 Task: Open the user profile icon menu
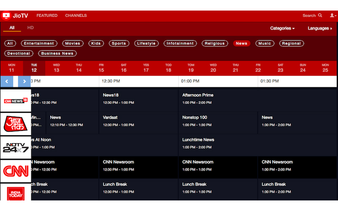(333, 15)
